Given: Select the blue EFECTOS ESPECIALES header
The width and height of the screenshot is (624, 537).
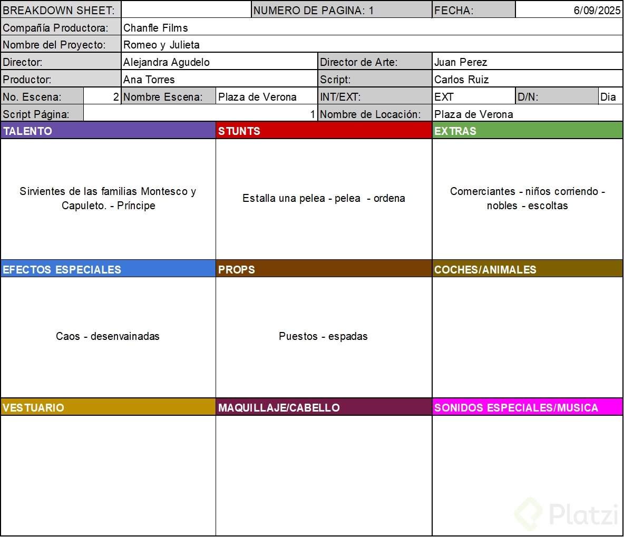Looking at the screenshot, I should 108,269.
